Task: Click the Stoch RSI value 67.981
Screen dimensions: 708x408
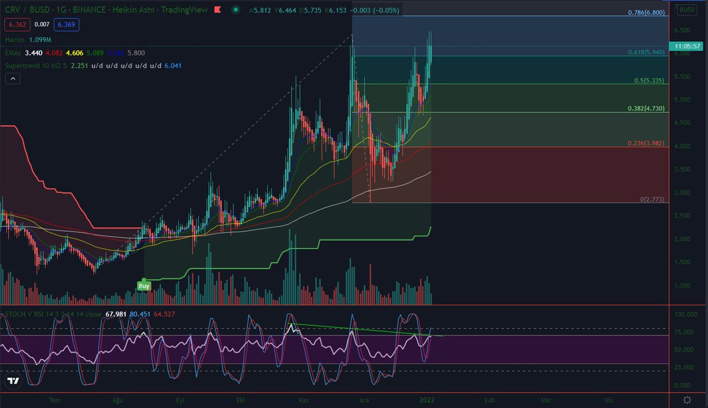Action: 116,315
